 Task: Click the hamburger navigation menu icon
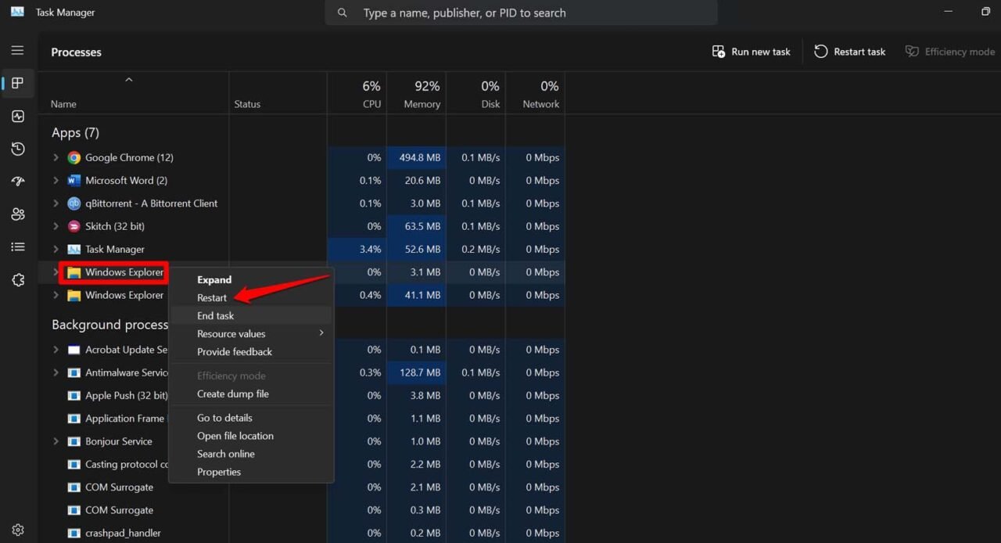click(17, 50)
